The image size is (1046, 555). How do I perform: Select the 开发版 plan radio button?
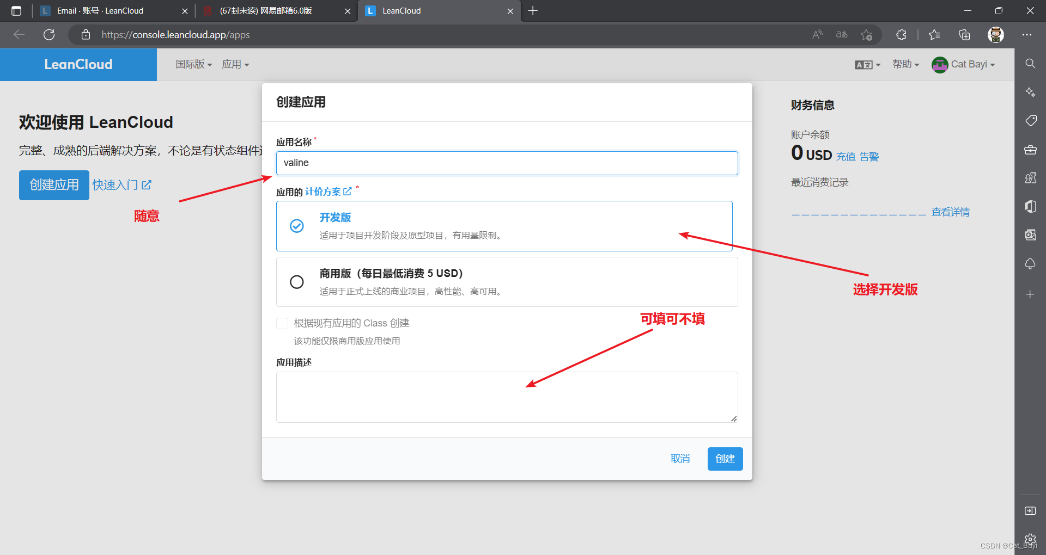click(x=297, y=226)
